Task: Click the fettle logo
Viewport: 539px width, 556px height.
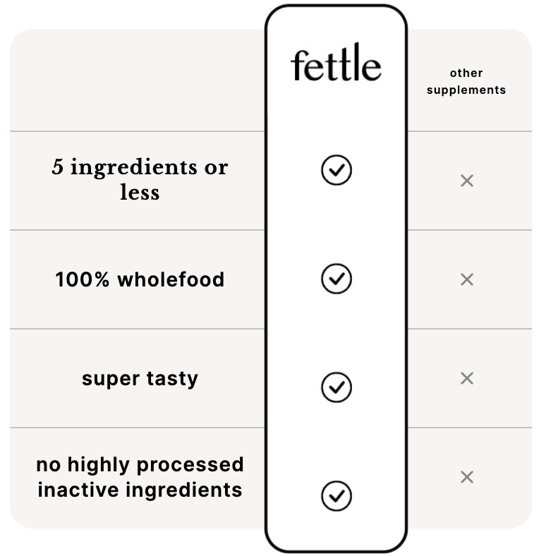Action: 336,61
